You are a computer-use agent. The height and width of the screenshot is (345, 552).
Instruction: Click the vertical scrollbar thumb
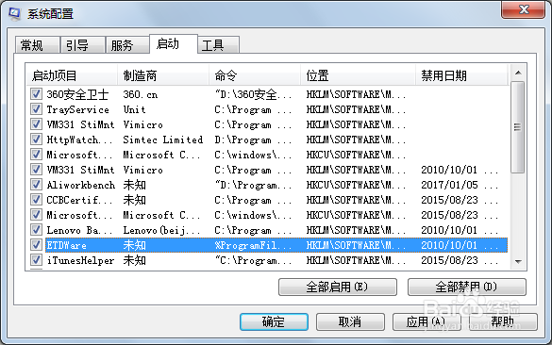517,127
